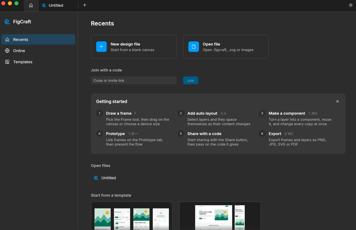The height and width of the screenshot is (230, 356).
Task: Click step number 3 circle
Action: [x=262, y=113]
